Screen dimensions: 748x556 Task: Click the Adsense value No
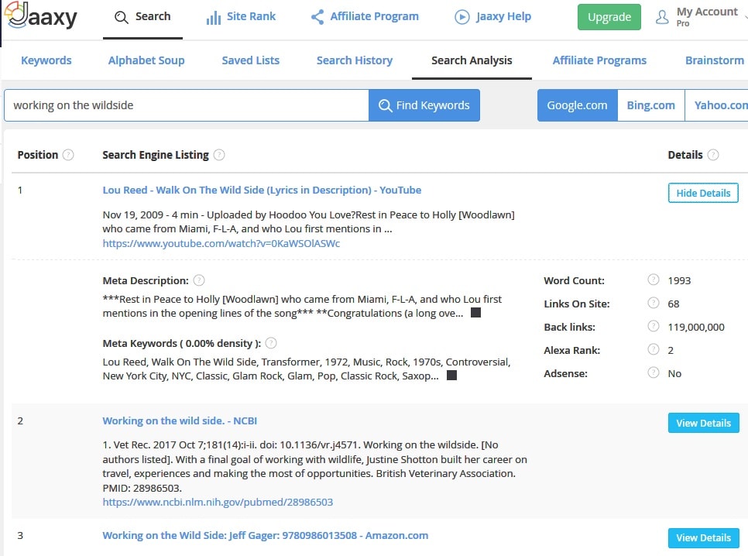[x=674, y=374]
